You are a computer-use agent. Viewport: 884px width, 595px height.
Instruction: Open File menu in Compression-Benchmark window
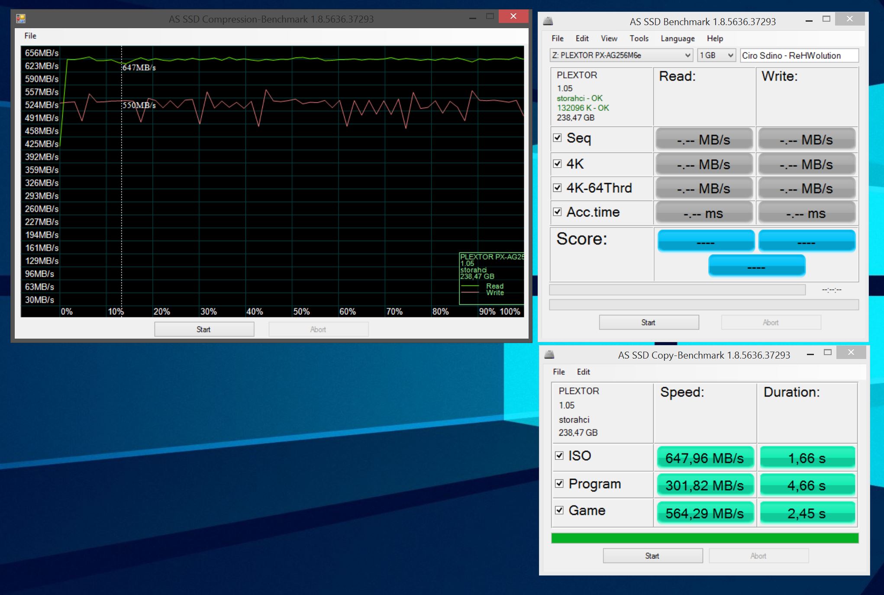click(30, 36)
